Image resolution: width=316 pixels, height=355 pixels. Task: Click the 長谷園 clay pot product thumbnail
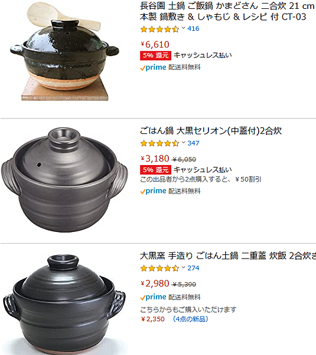click(x=64, y=51)
